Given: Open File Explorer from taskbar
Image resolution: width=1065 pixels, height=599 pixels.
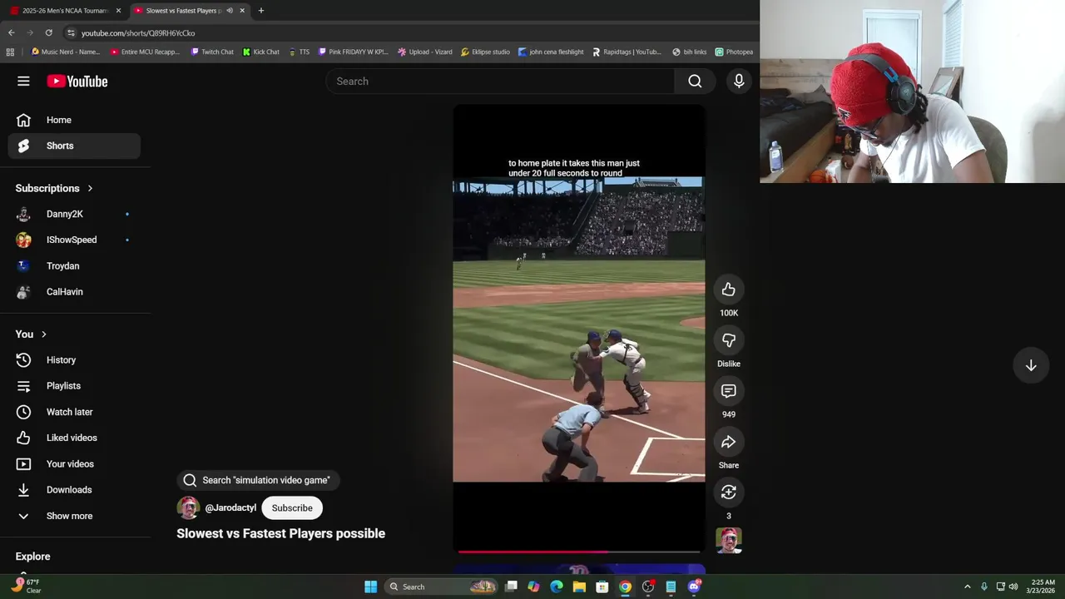Looking at the screenshot, I should (x=579, y=587).
